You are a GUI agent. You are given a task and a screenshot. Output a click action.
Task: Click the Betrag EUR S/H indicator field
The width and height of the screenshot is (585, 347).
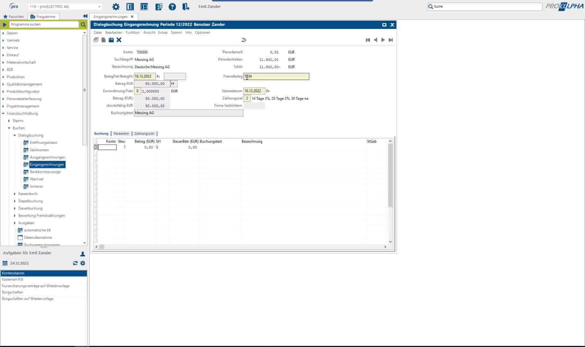click(174, 84)
